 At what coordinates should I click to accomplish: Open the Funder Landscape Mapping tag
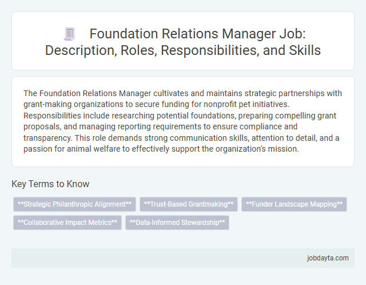pos(294,204)
